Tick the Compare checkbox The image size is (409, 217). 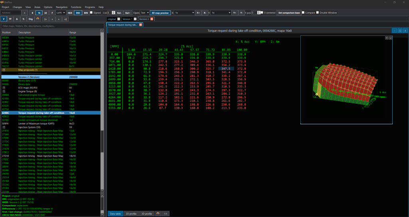tap(303, 12)
